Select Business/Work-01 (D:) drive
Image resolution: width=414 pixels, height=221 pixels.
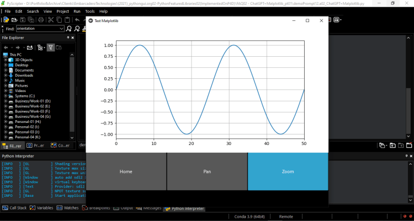coord(33,101)
